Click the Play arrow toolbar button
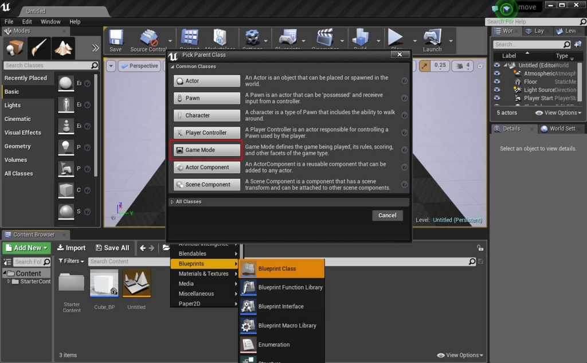587x363 pixels. (x=396, y=39)
